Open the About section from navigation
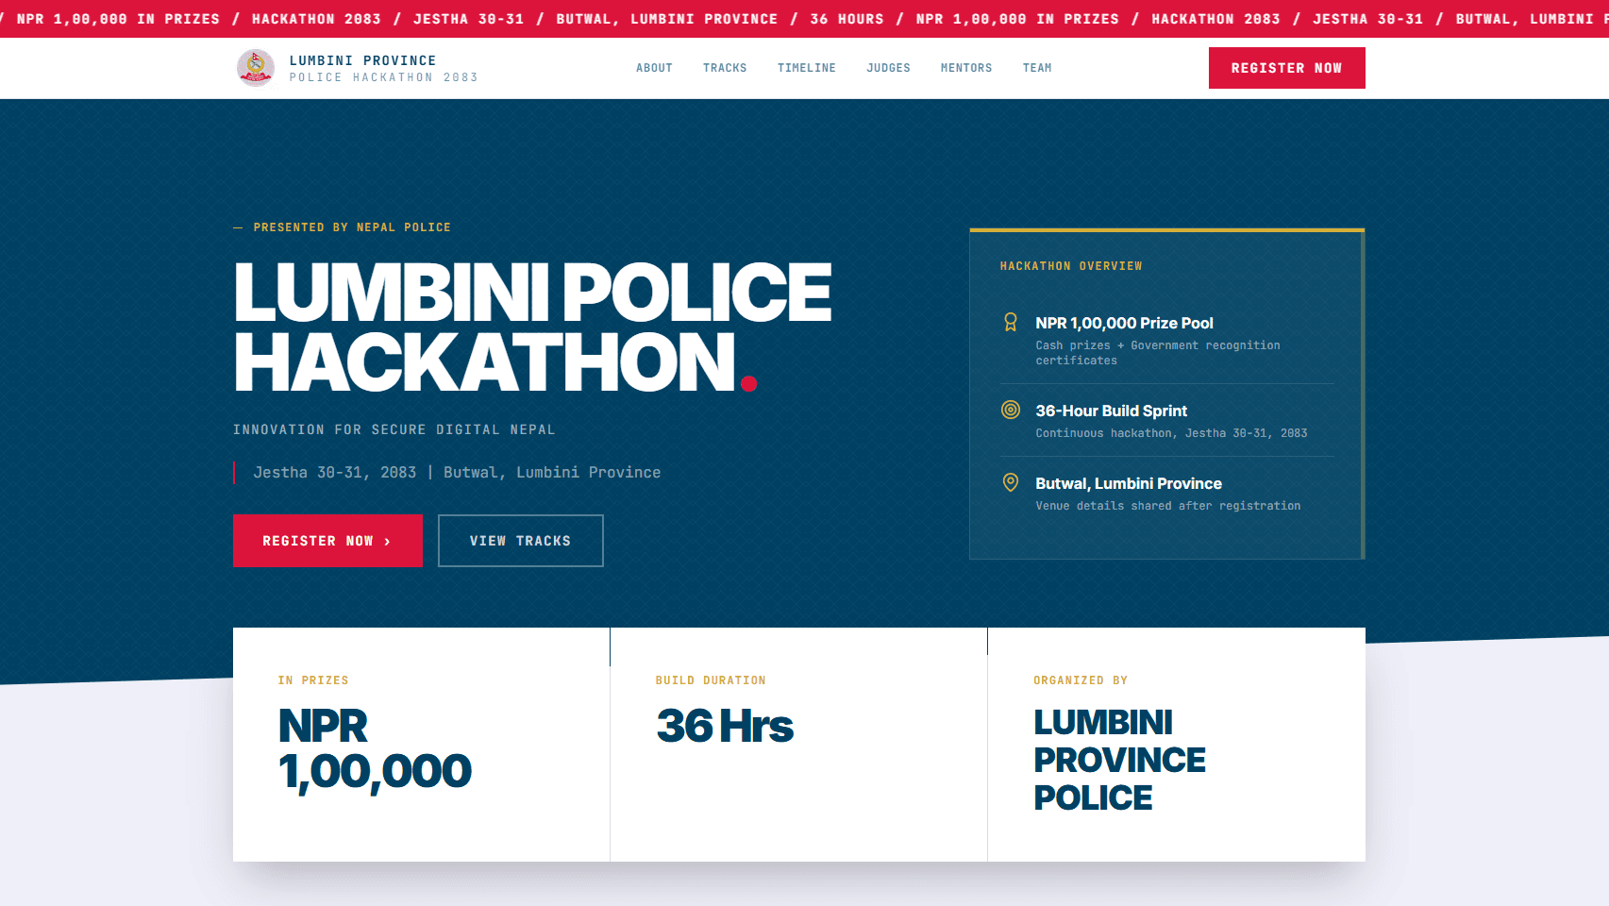Viewport: 1609px width, 906px height. click(x=654, y=68)
